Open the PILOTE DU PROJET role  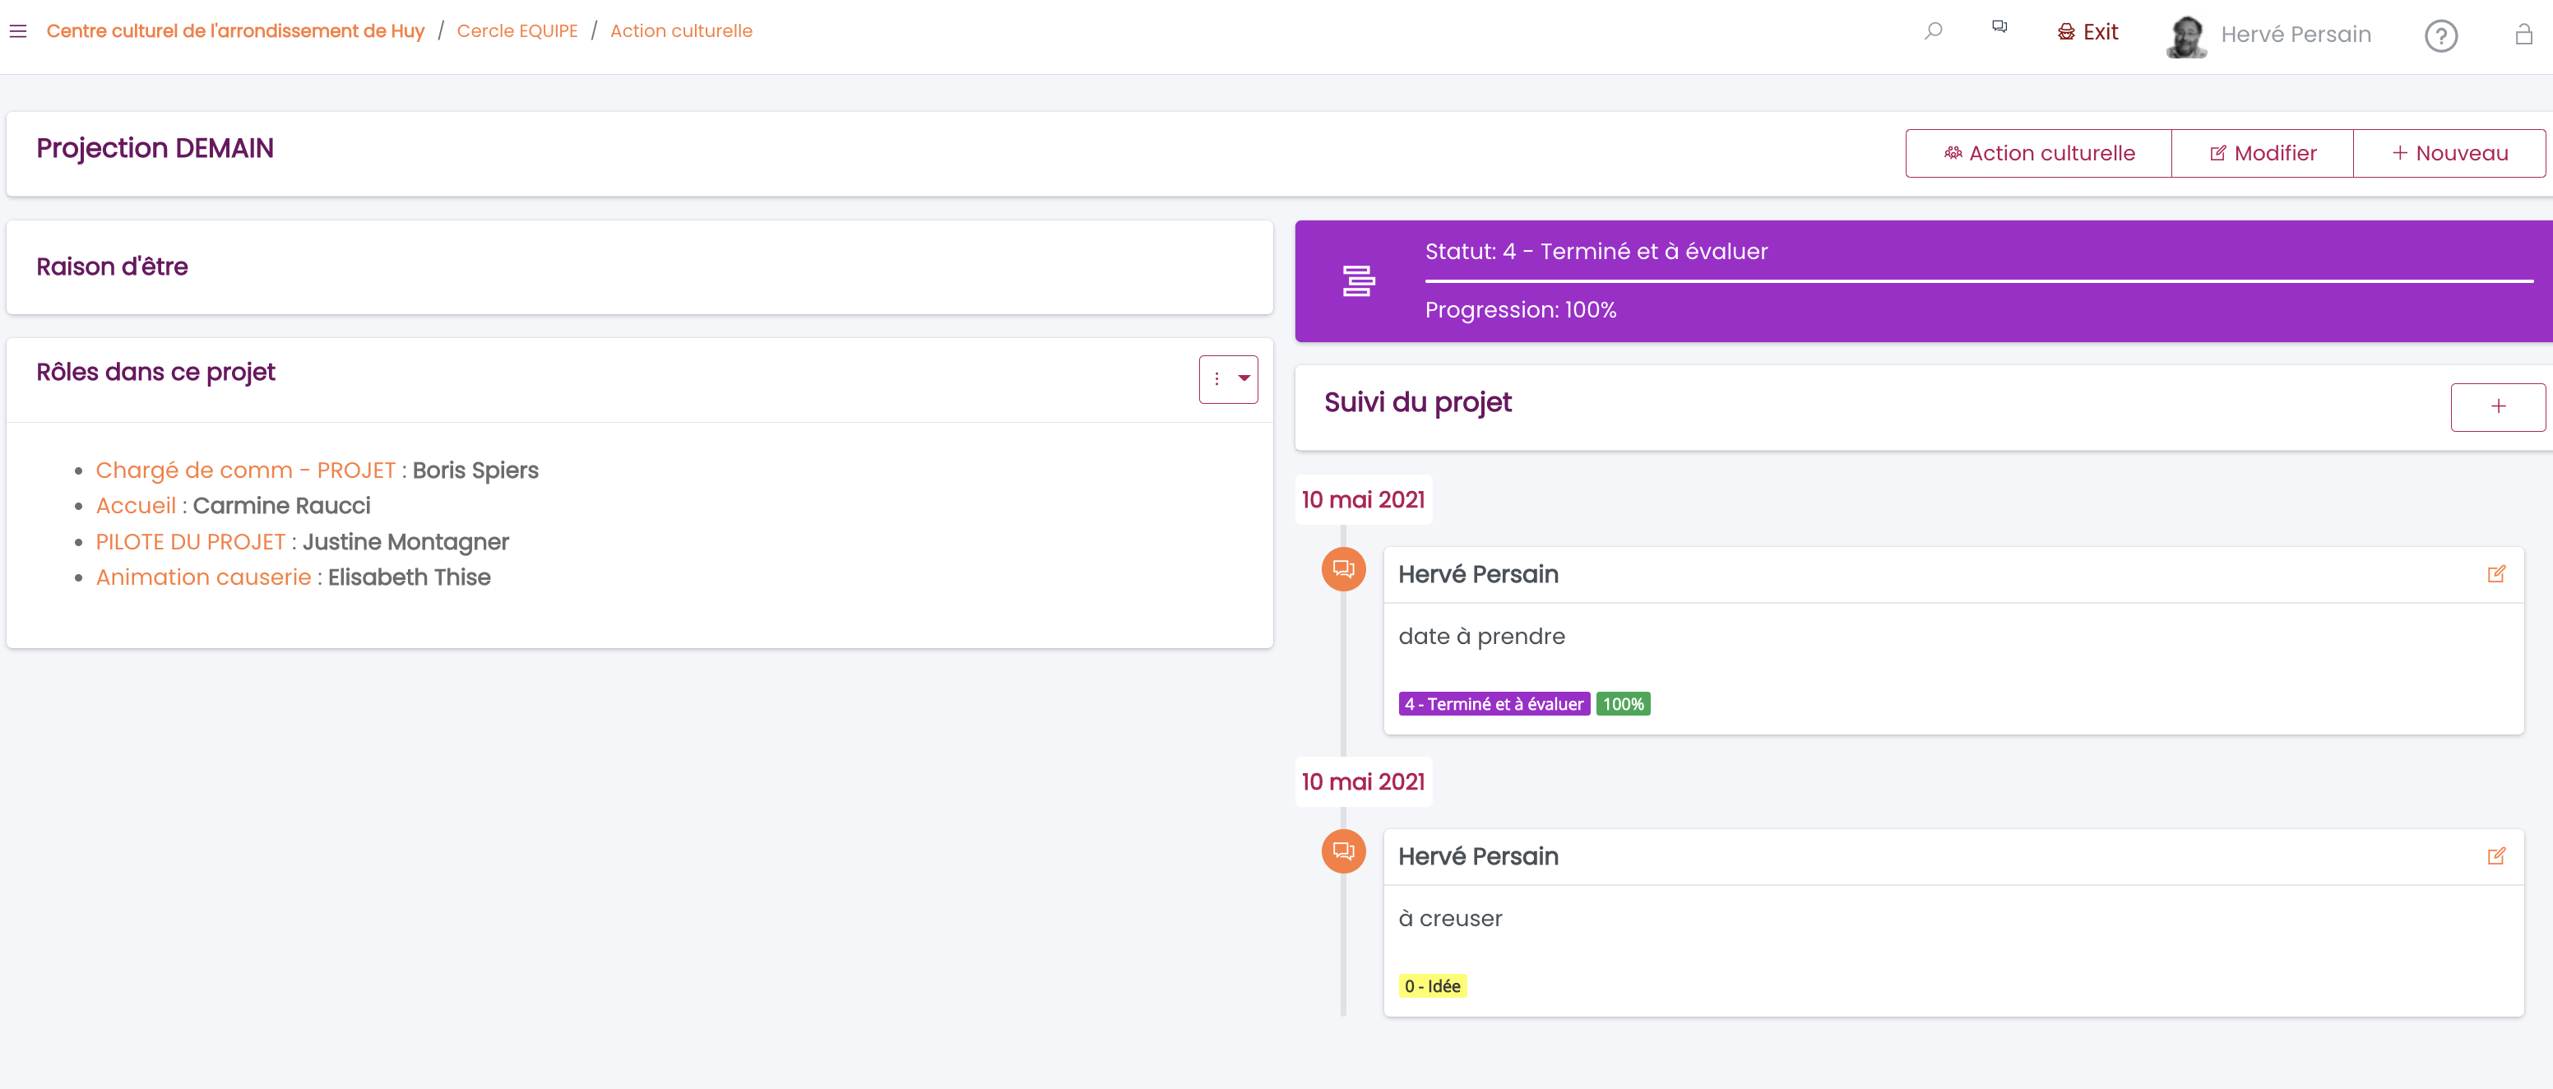pos(190,542)
